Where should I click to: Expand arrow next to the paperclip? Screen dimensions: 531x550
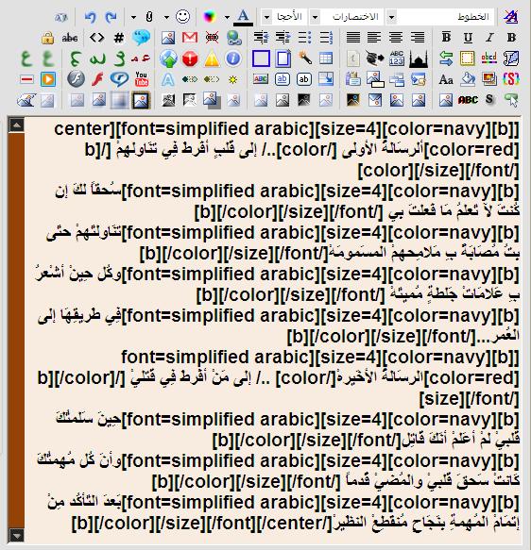click(133, 17)
